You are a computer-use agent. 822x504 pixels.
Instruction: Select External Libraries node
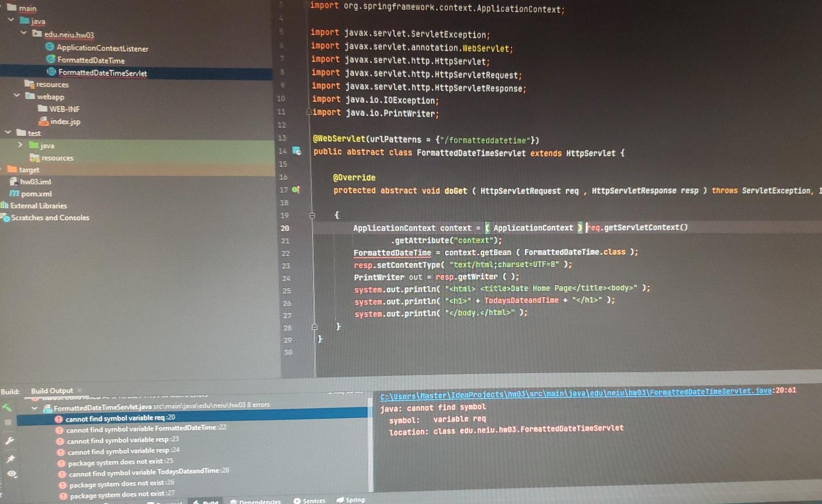click(x=38, y=206)
